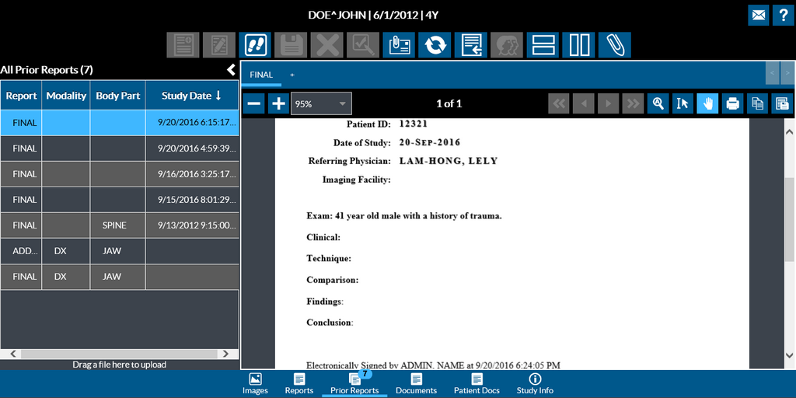Zoom in with the plus button
Screen dimensions: 796x398
278,103
